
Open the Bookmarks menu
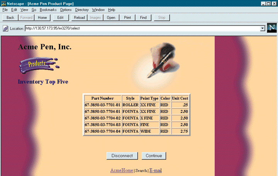click(x=48, y=10)
